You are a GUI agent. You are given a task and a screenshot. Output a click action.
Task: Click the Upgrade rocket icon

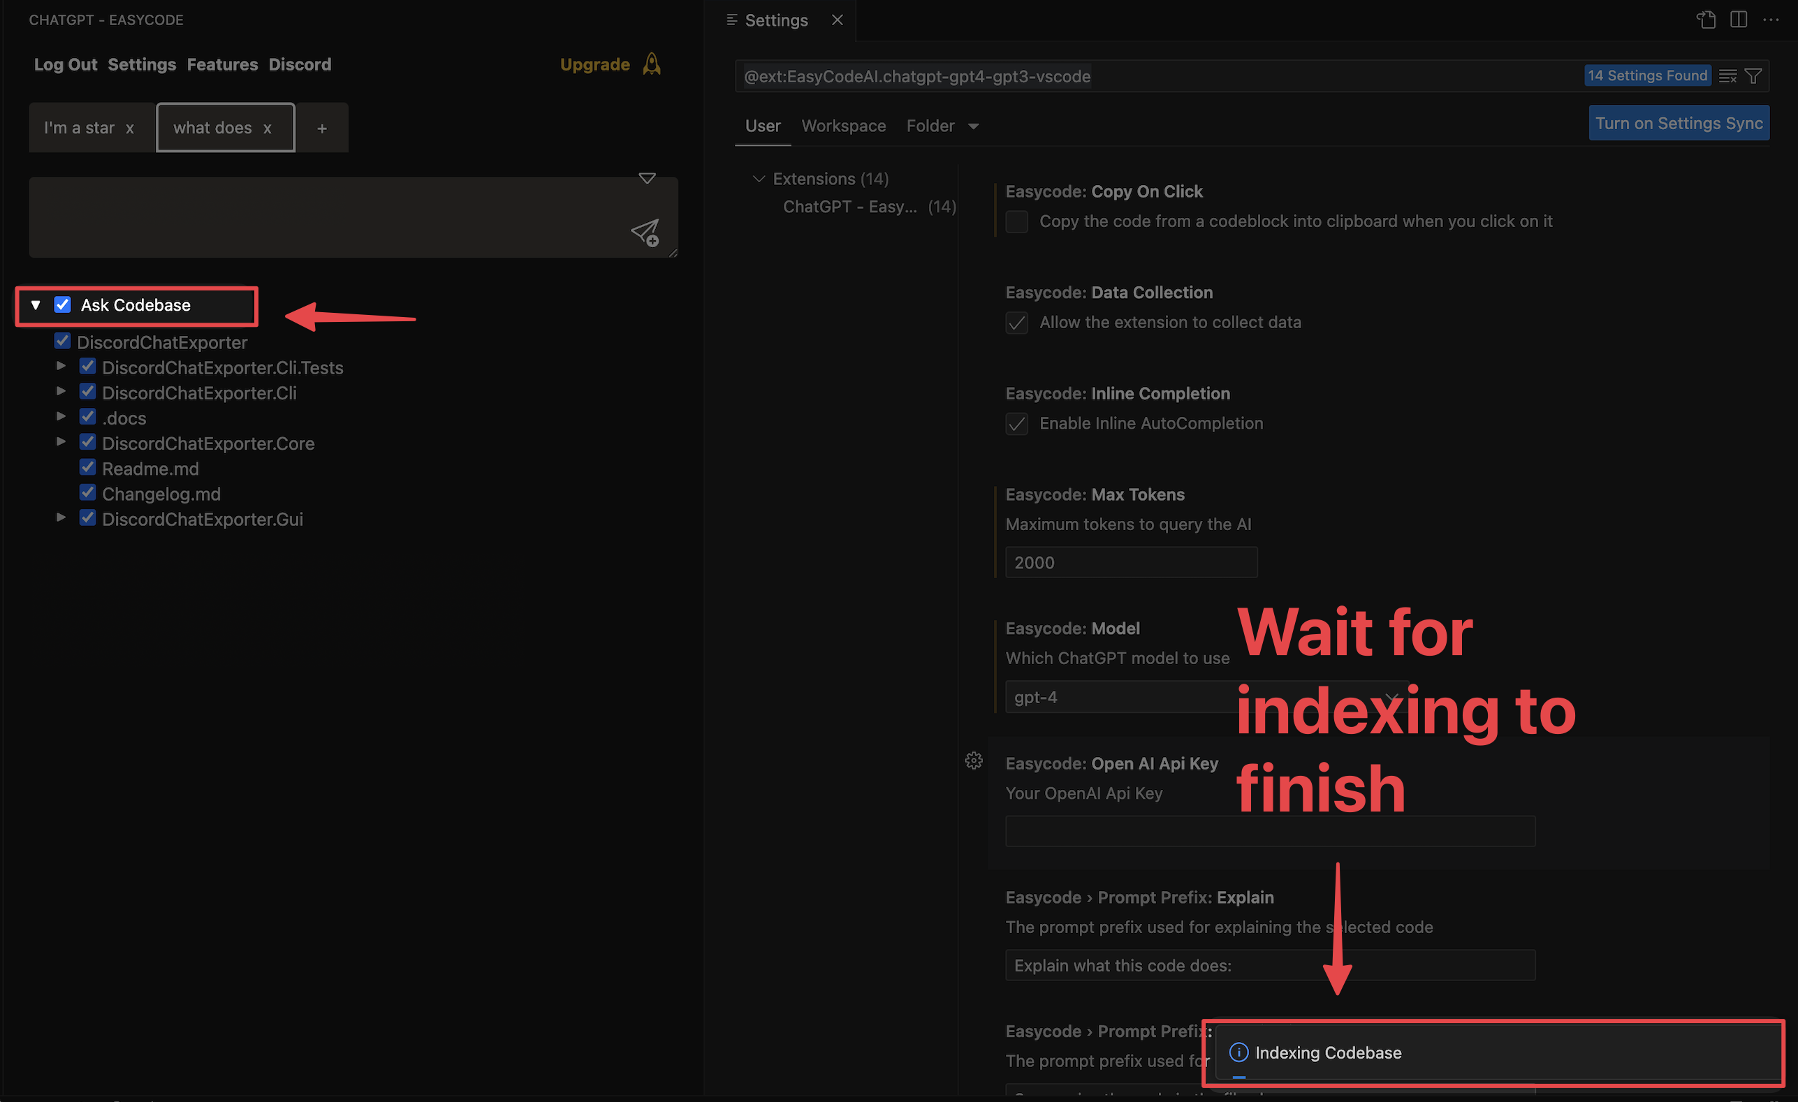point(652,64)
